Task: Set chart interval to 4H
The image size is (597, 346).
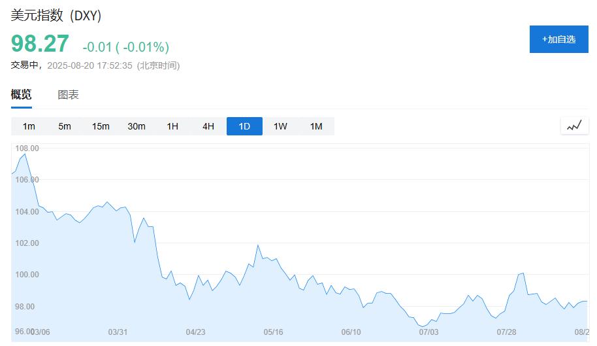Action: pos(208,126)
